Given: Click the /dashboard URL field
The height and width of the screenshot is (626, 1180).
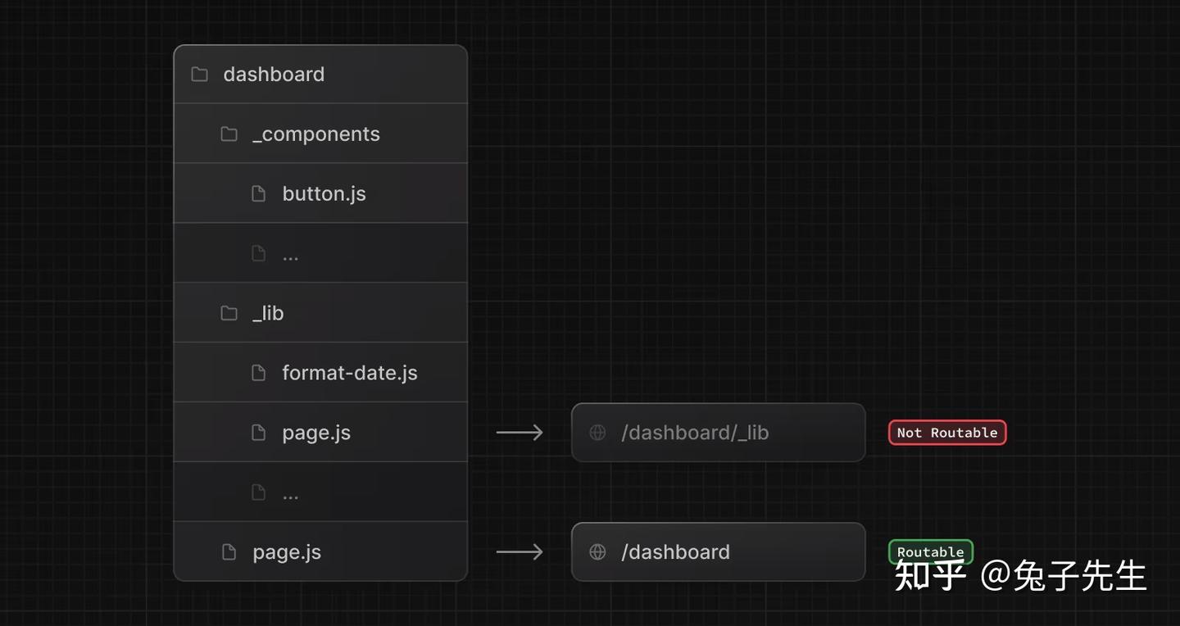Looking at the screenshot, I should tap(718, 552).
